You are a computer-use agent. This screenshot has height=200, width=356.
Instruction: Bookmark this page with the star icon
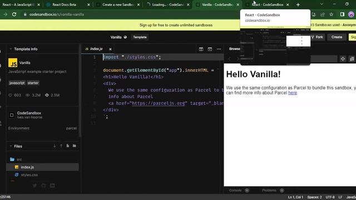point(332,14)
